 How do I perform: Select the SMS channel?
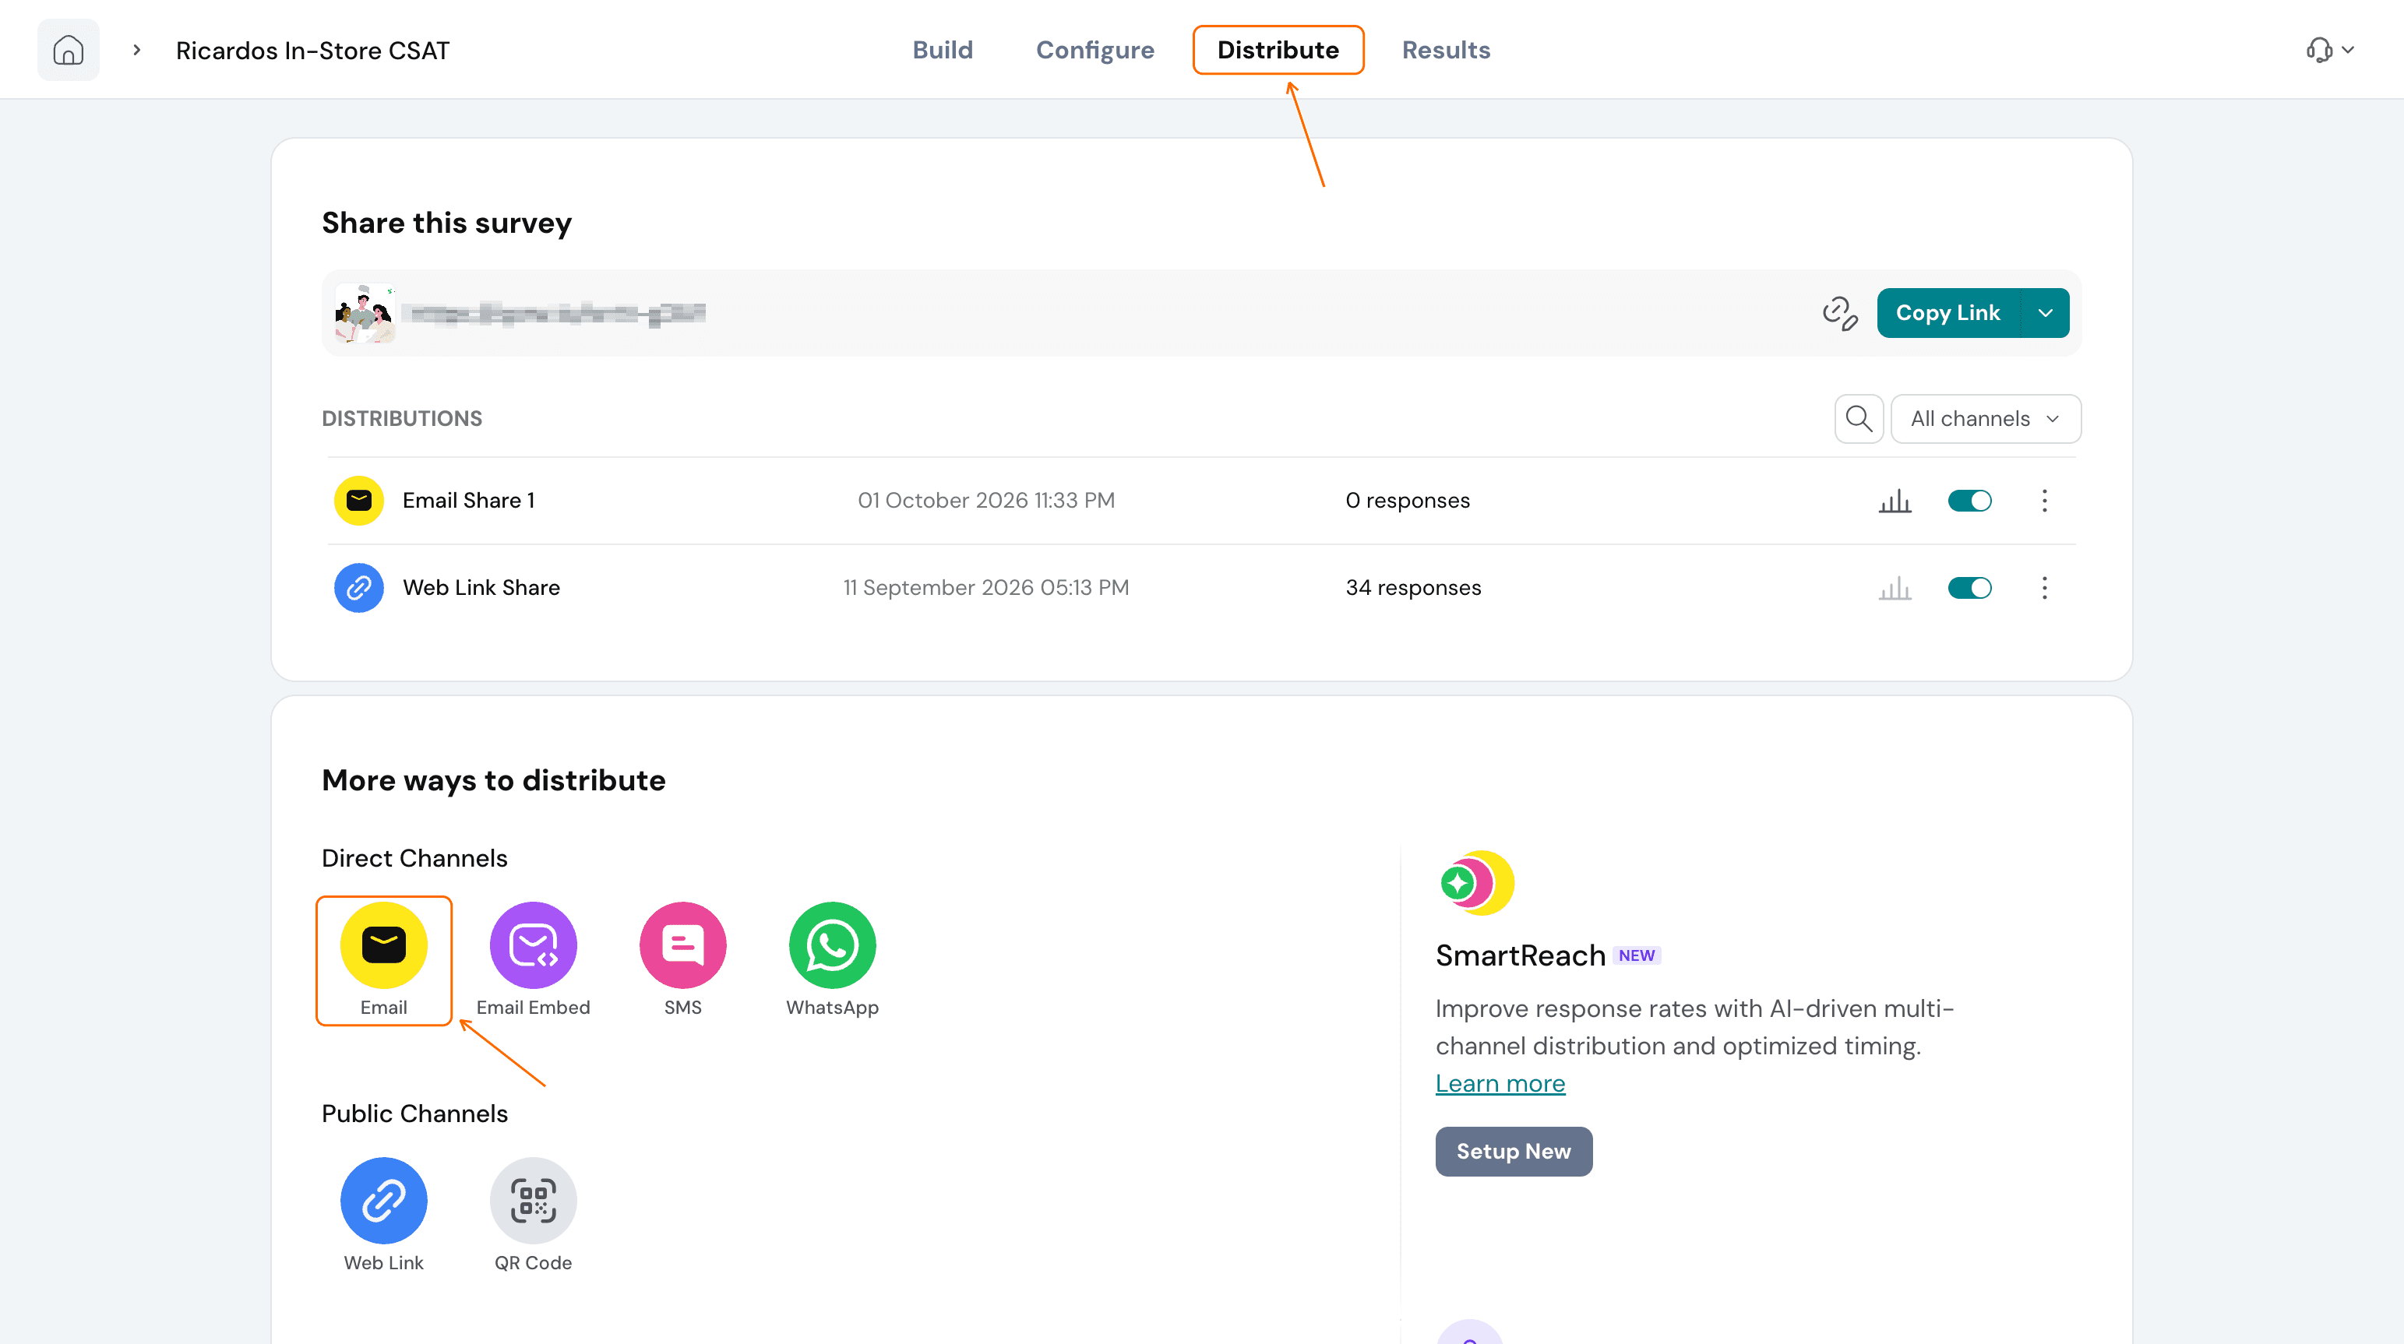pos(682,961)
